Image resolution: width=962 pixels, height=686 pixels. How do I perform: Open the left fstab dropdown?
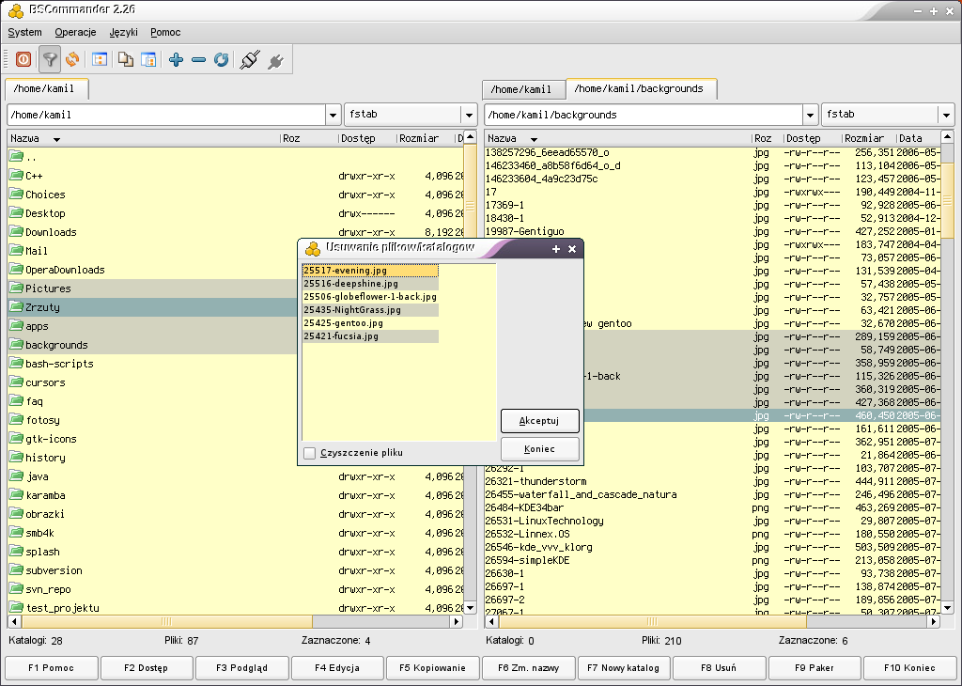tap(468, 115)
